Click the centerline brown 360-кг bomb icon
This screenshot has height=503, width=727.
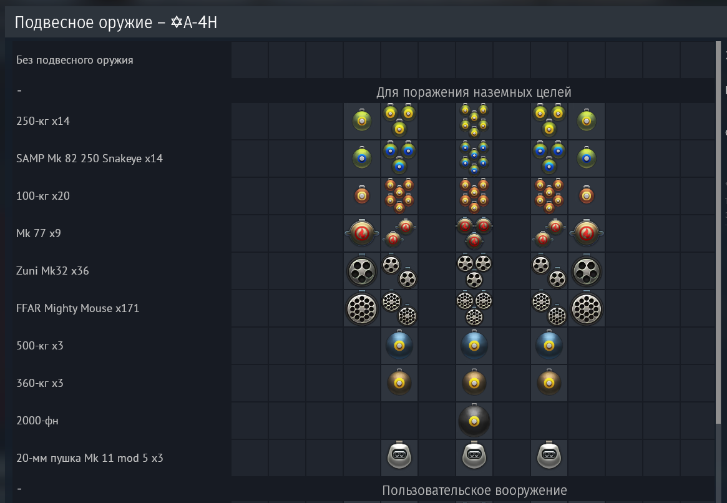pyautogui.click(x=474, y=382)
